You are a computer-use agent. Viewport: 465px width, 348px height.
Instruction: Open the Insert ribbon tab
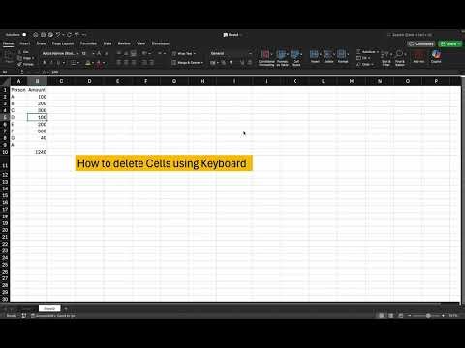[25, 43]
